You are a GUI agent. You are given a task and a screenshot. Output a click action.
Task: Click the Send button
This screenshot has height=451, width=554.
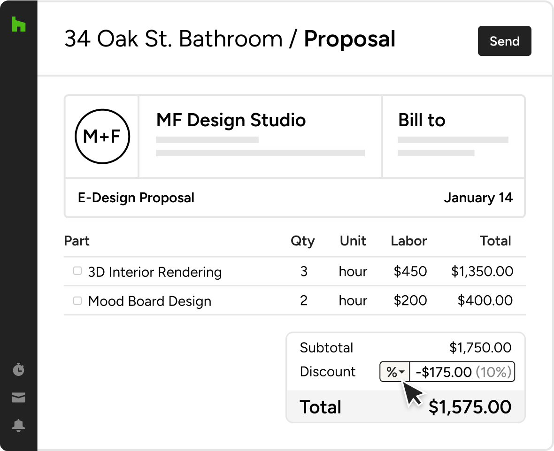click(504, 41)
